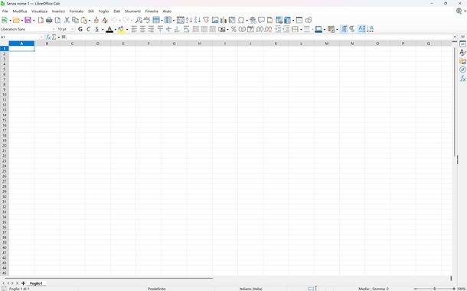Open Paste options dropdown arrow
Image resolution: width=467 pixels, height=291 pixels.
pyautogui.click(x=90, y=20)
